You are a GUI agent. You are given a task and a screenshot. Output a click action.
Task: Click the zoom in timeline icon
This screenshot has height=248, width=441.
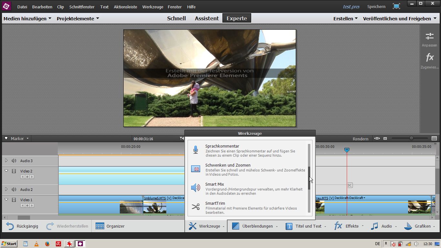point(434,139)
